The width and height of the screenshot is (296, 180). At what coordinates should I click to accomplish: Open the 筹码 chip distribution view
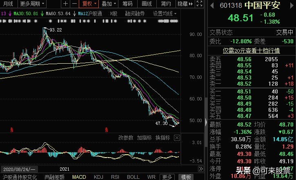coord(127,4)
